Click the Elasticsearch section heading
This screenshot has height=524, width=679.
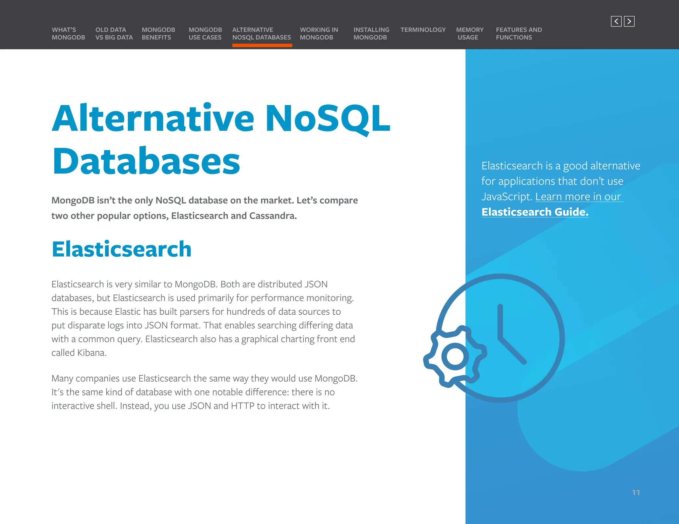122,249
